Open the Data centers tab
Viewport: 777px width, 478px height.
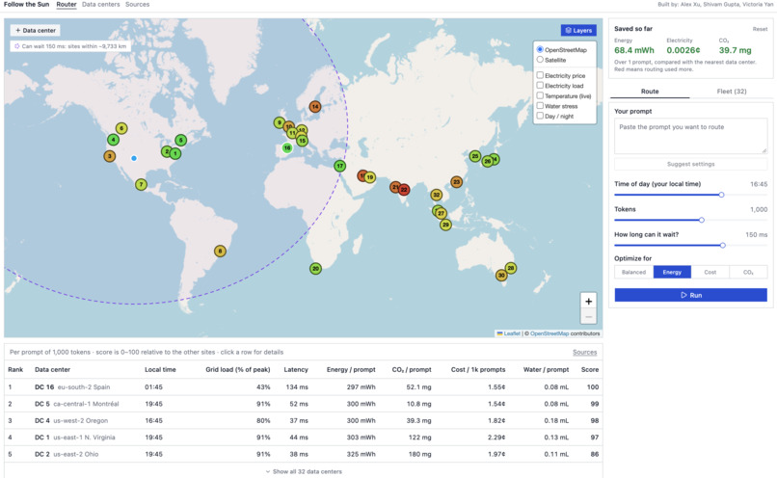tap(100, 5)
